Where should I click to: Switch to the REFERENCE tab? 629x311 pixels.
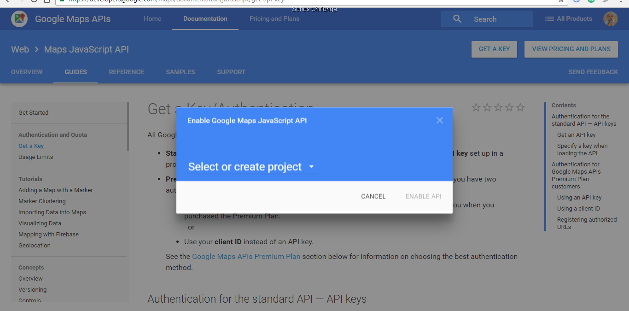coord(126,72)
